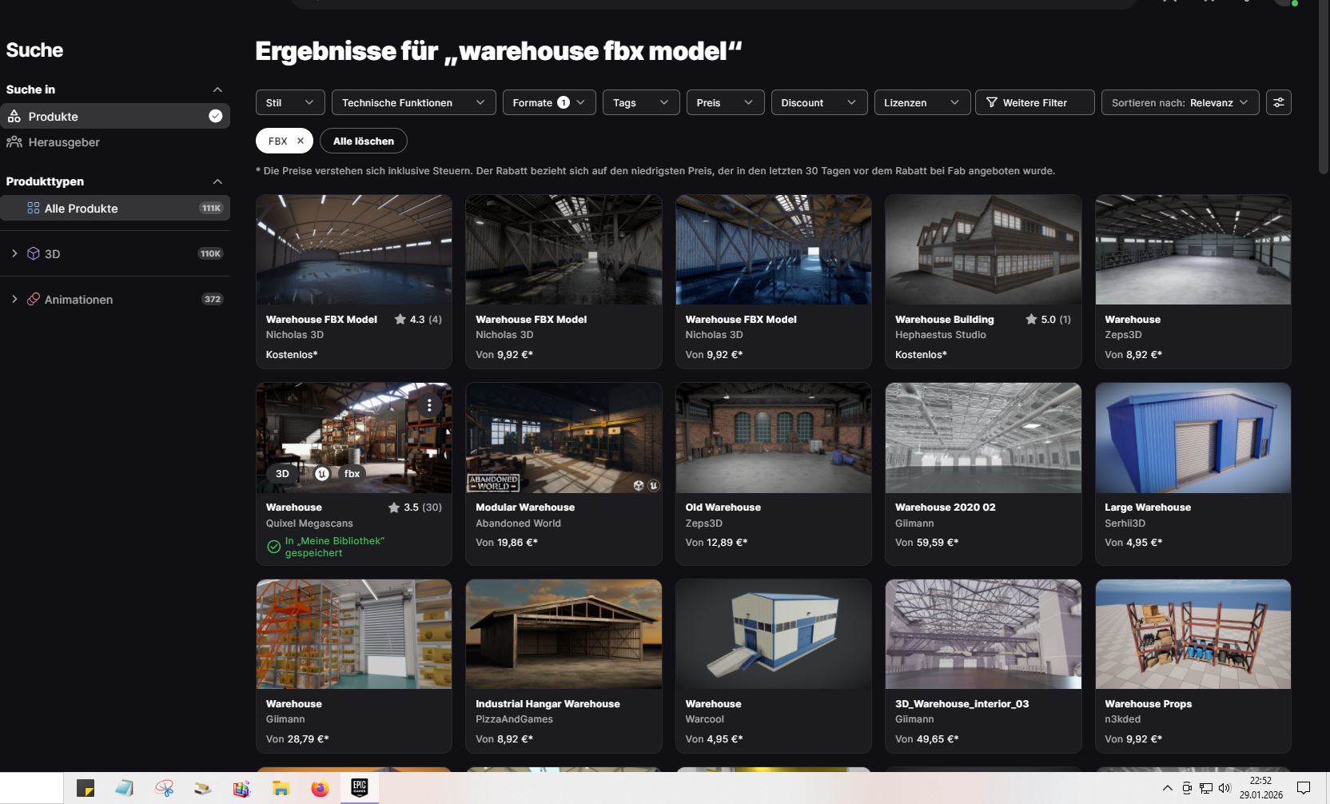The image size is (1330, 804).
Task: Open the Quixel Megascans publisher link
Action: pos(309,523)
